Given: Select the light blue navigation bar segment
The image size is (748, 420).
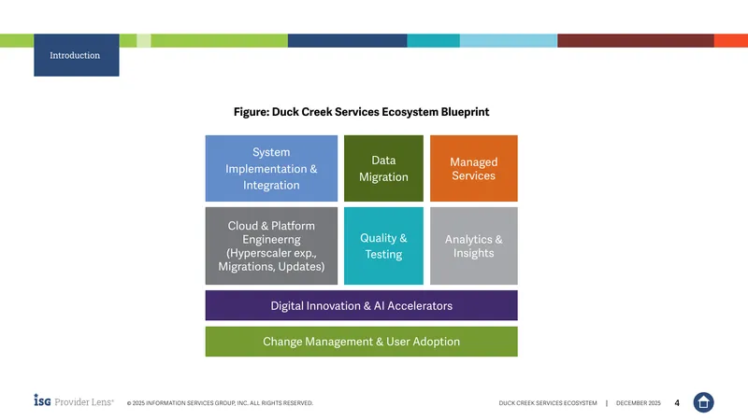Looking at the screenshot, I should point(509,40).
